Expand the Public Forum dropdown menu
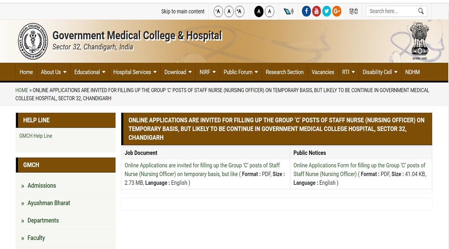Viewport: 449px width, 249px height. tap(241, 72)
